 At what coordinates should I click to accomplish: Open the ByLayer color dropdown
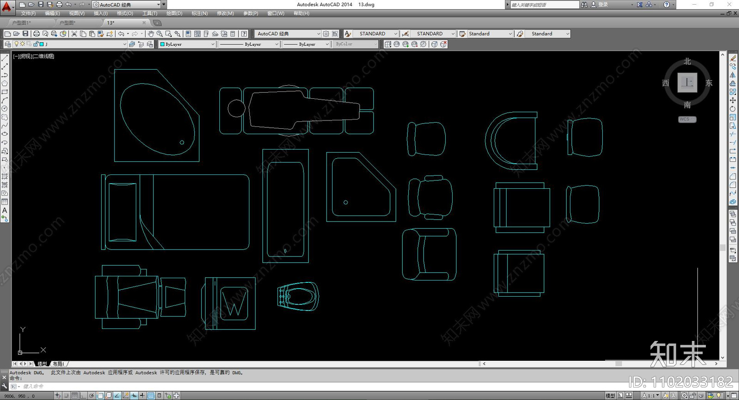(x=187, y=44)
